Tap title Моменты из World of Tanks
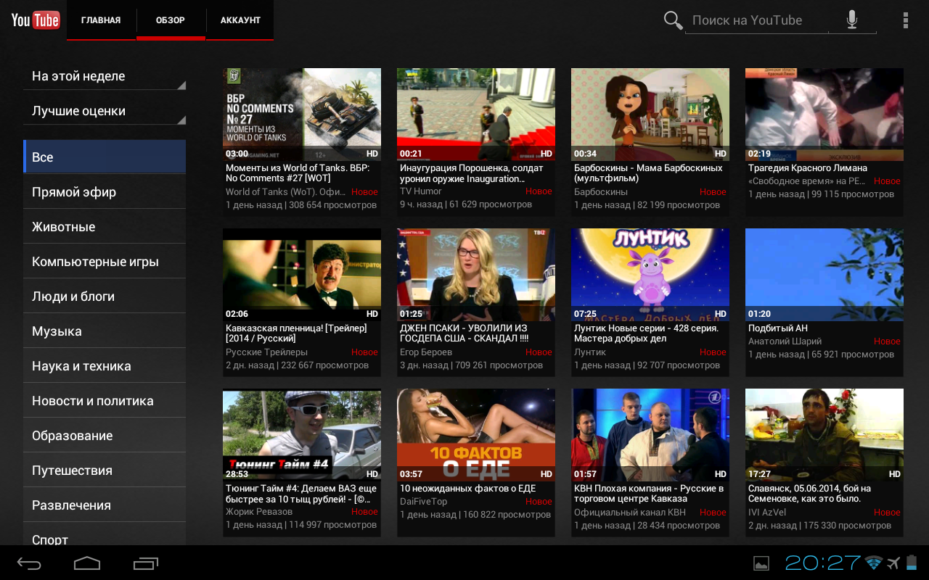The height and width of the screenshot is (580, 929). click(298, 173)
